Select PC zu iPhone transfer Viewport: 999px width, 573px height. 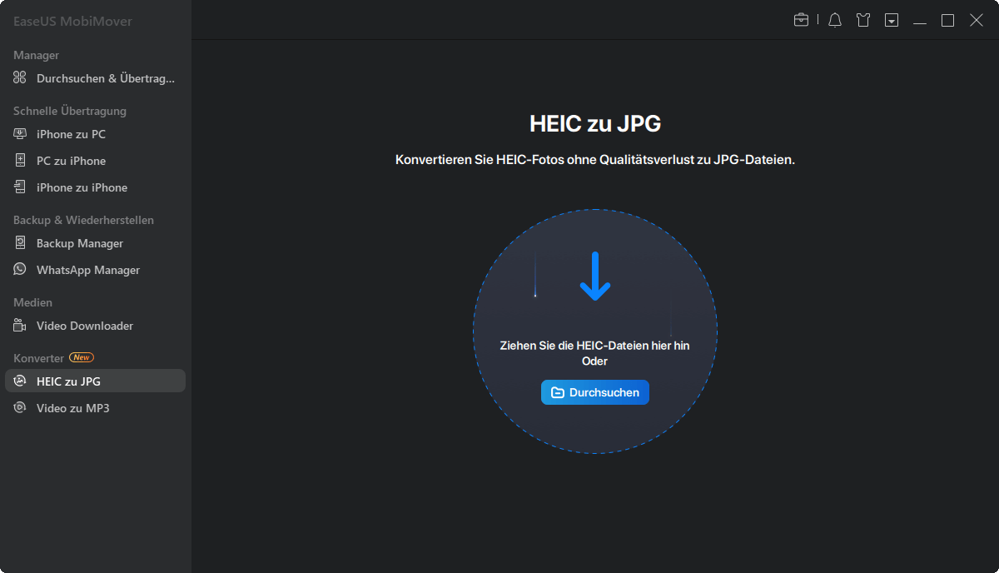point(95,161)
